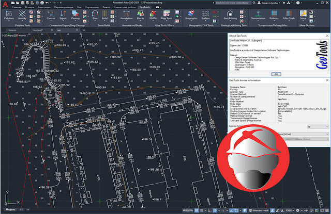Open the Draw tool

[x=95, y=15]
